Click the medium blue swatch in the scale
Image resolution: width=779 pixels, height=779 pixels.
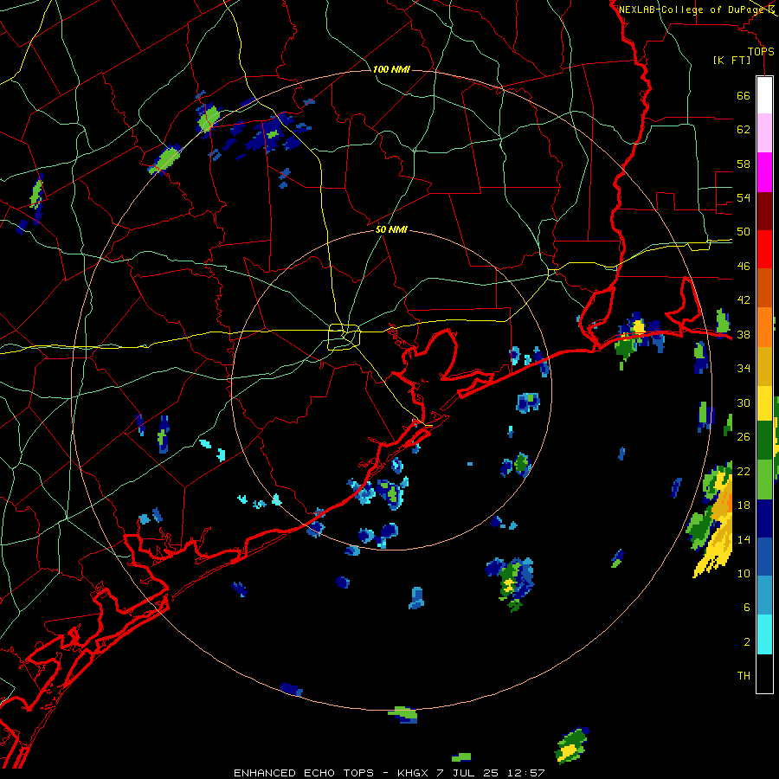pyautogui.click(x=764, y=557)
